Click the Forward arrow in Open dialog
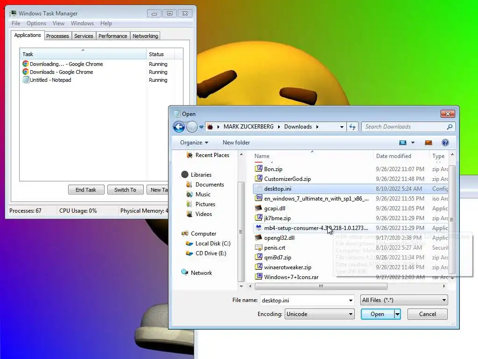478x359 pixels. click(192, 127)
